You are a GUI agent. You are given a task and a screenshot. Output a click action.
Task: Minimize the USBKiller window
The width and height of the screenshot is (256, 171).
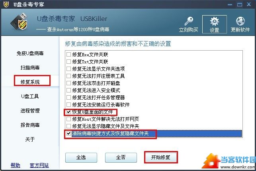coord(230,4)
